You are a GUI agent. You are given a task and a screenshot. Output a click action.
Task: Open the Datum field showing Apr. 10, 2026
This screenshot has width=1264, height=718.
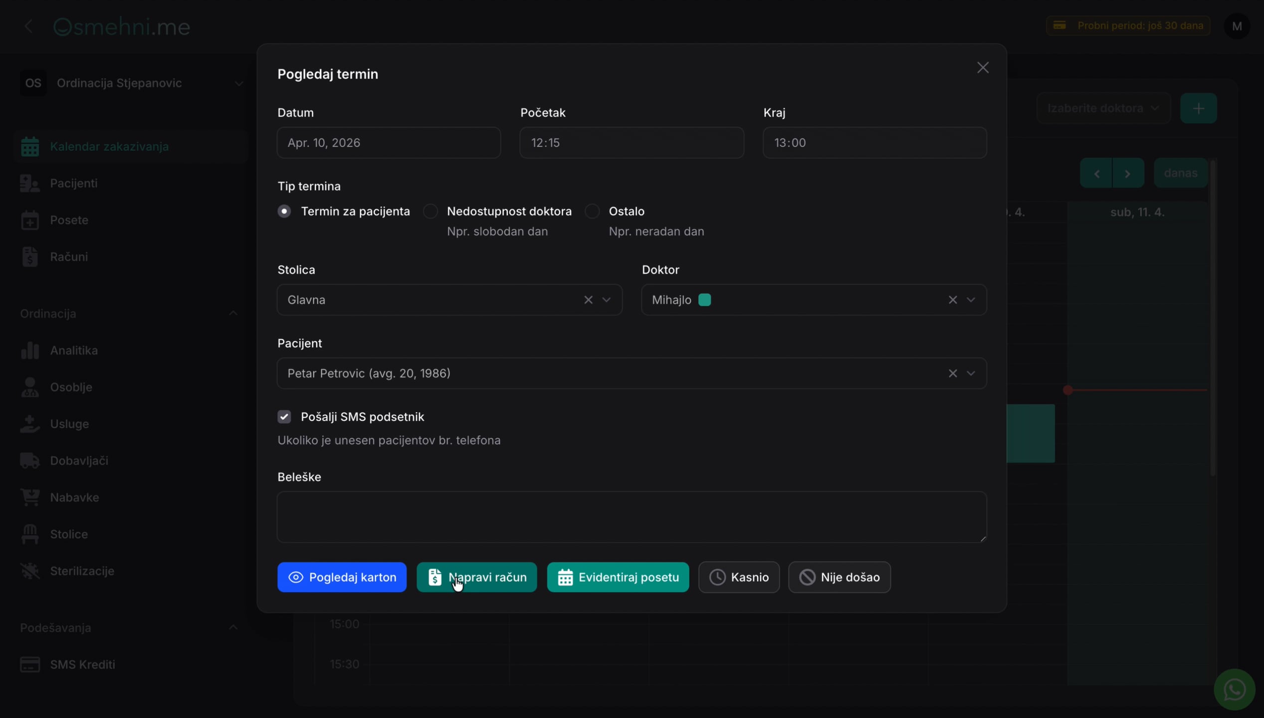[389, 143]
